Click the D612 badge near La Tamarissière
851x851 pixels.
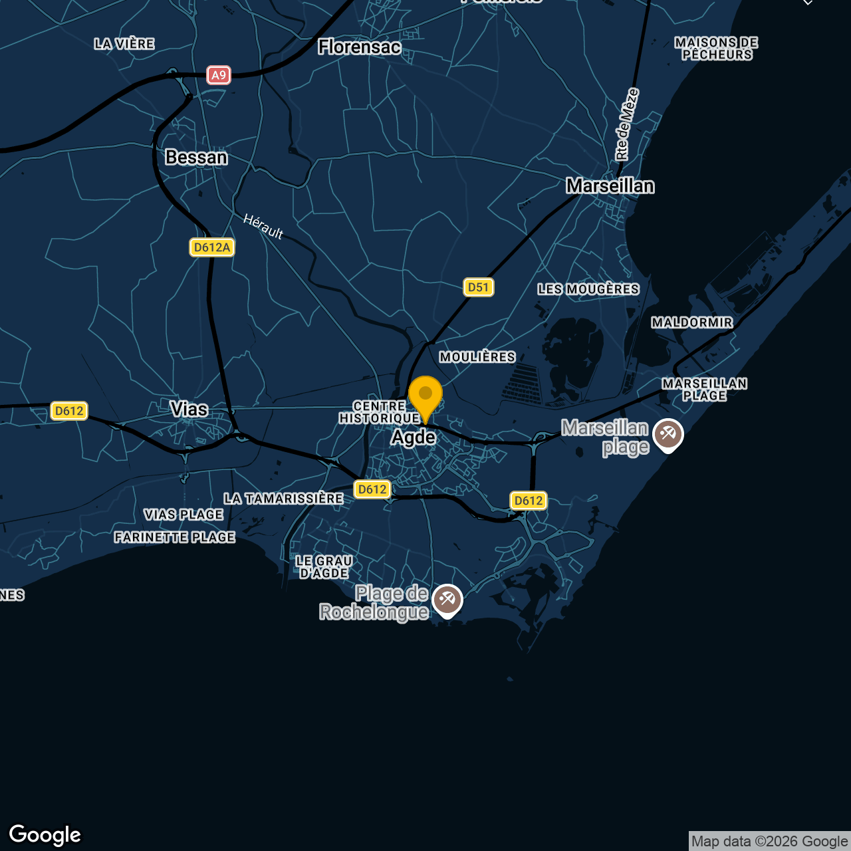pyautogui.click(x=372, y=489)
